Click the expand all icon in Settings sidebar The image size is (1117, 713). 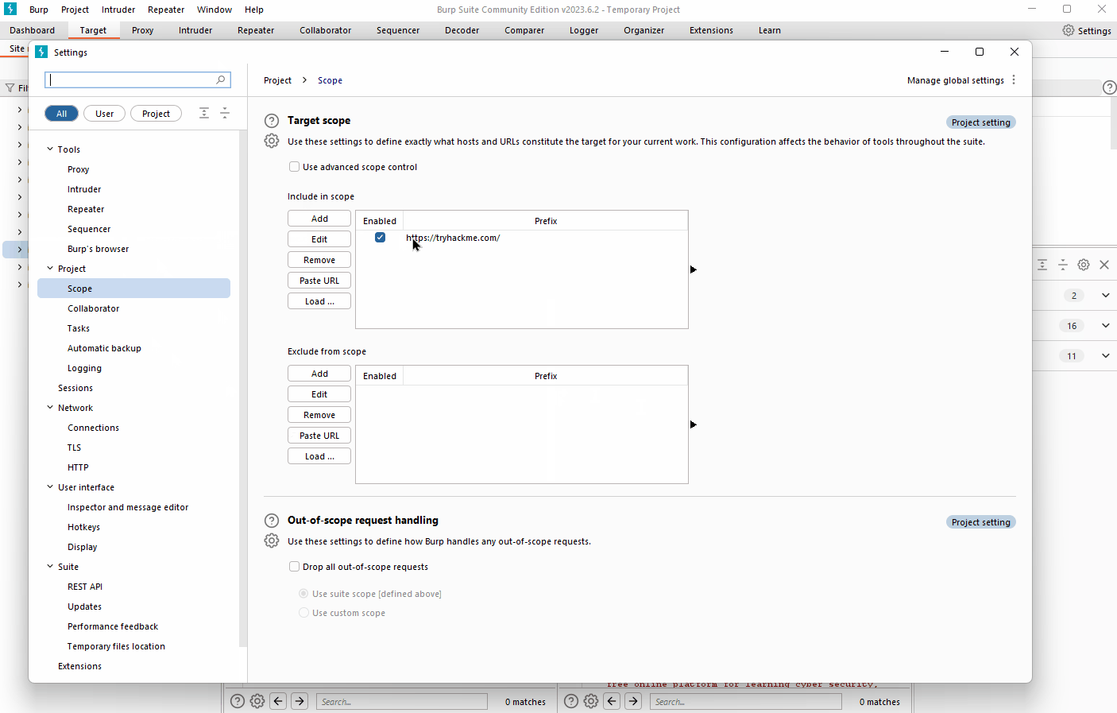pos(204,113)
